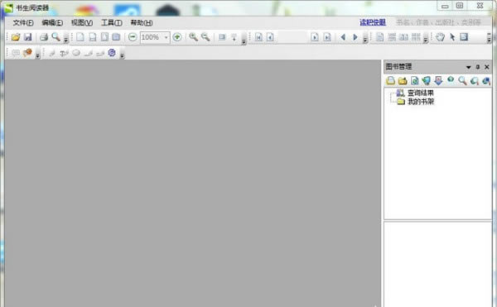Open the 文件(F) menu
Image resolution: width=497 pixels, height=307 pixels.
23,22
